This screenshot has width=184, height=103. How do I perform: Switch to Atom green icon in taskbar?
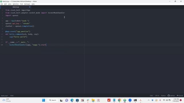125,100
